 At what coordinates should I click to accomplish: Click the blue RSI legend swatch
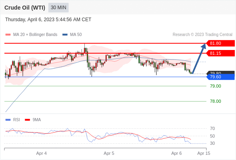point(8,120)
